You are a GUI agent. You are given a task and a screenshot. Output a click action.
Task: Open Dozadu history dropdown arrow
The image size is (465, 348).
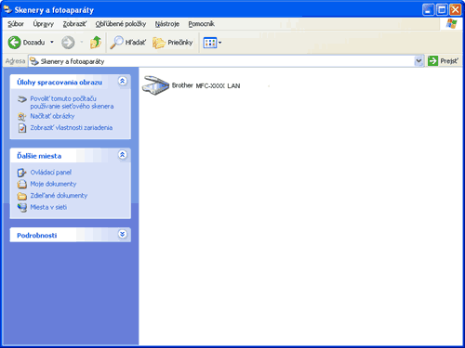pos(52,42)
